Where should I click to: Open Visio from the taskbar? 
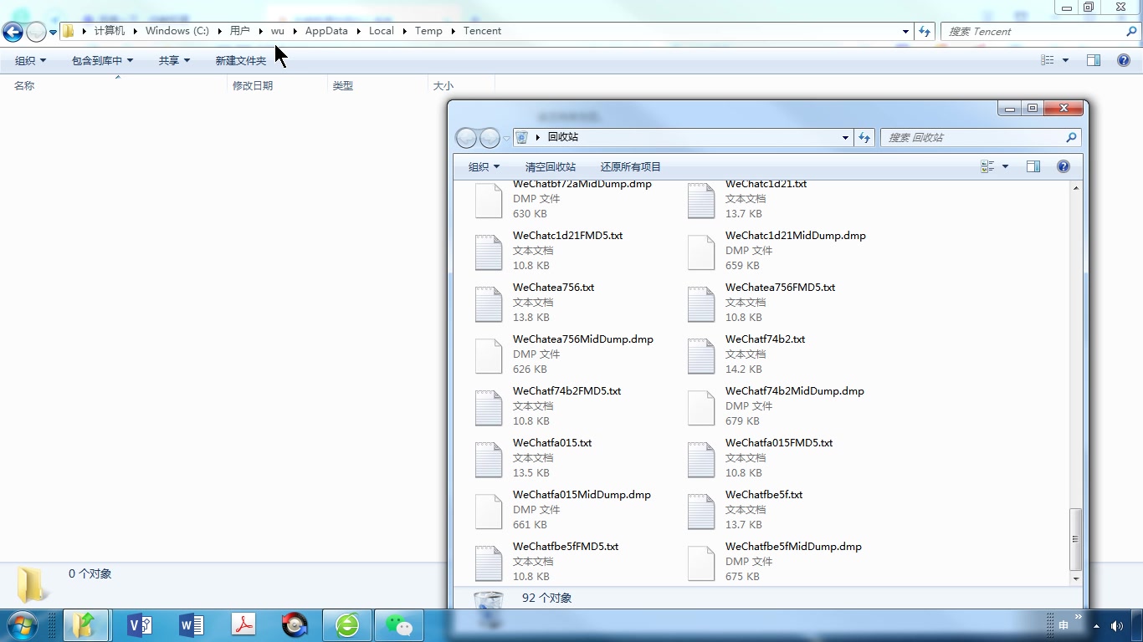[x=139, y=624]
